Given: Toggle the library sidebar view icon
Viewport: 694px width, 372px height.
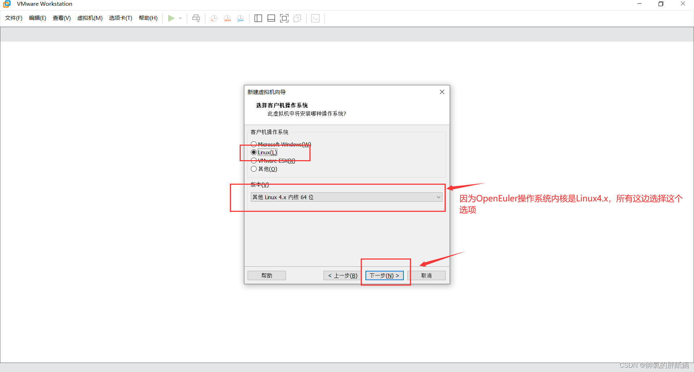Looking at the screenshot, I should click(258, 18).
